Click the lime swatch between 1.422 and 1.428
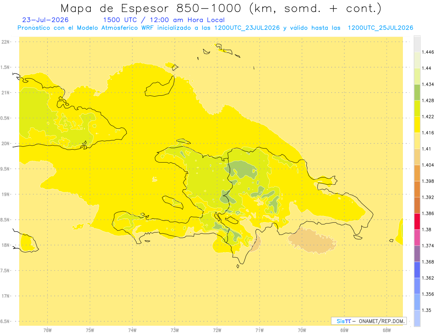Image resolution: width=434 pixels, height=335 pixels. click(417, 108)
